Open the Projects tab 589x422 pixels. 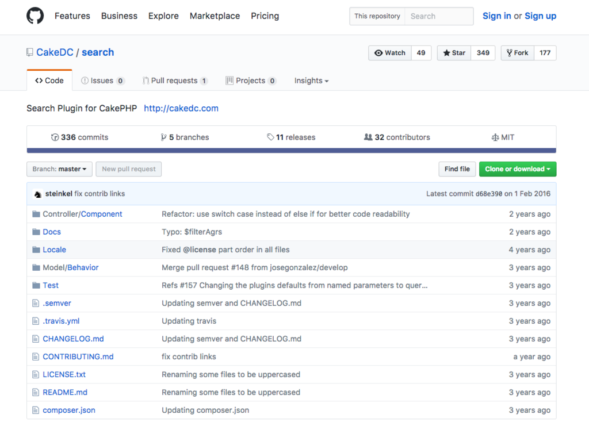tap(251, 80)
